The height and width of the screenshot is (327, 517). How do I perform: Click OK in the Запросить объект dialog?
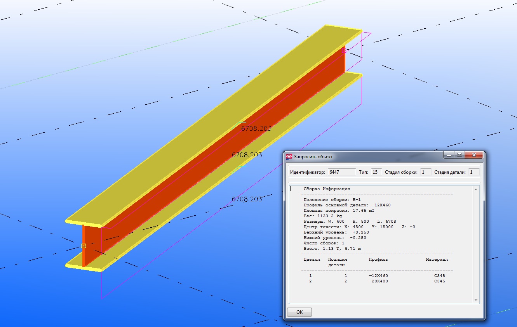[x=299, y=312]
